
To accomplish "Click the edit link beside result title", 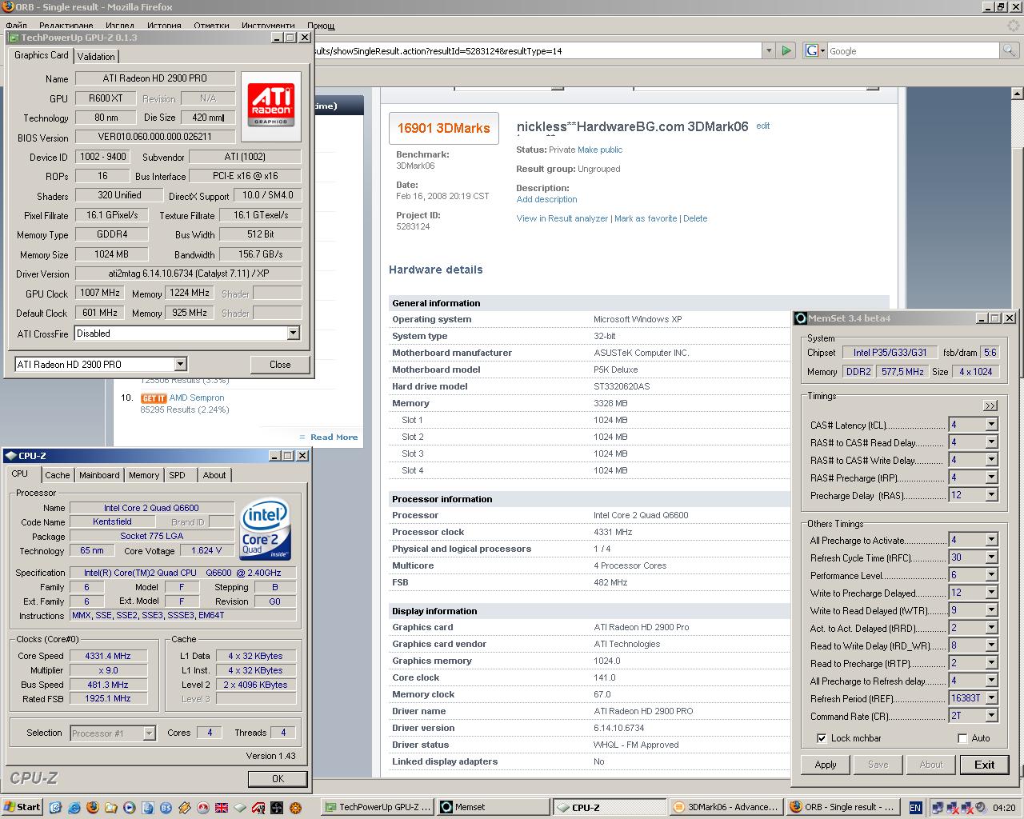I will 763,126.
